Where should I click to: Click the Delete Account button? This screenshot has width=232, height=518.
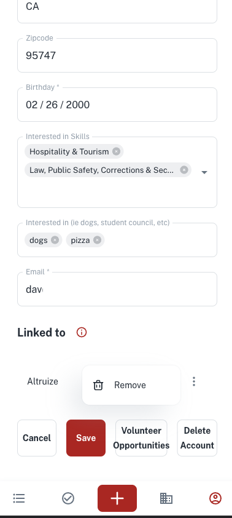point(197,438)
